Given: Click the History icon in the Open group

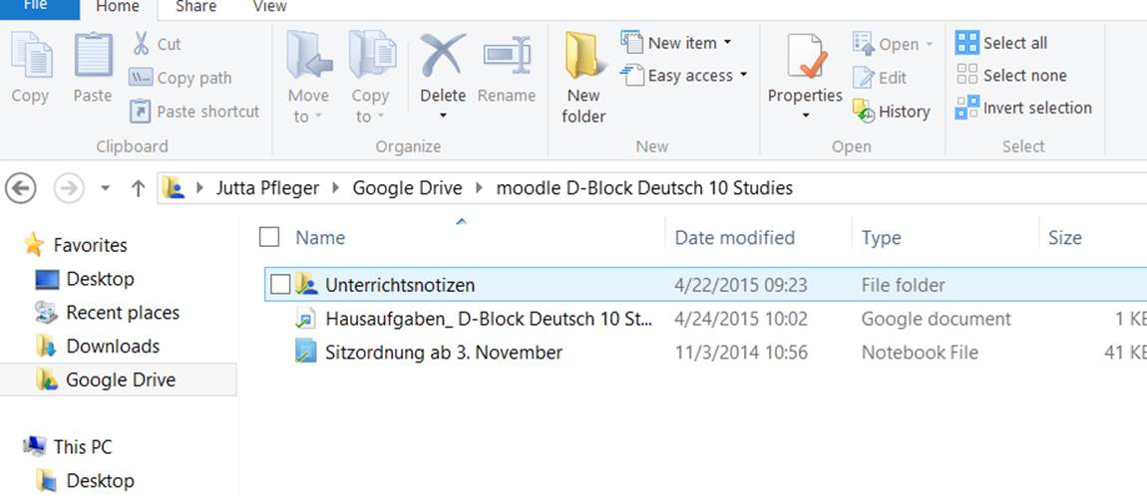Looking at the screenshot, I should 864,112.
